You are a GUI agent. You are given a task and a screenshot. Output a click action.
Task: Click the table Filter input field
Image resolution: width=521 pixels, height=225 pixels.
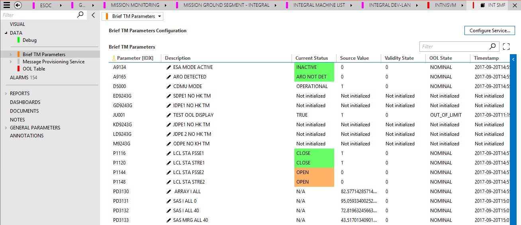coord(454,47)
